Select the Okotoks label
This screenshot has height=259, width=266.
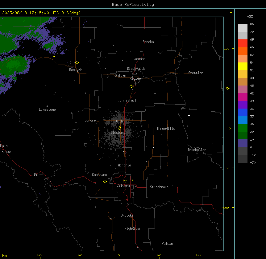point(127,215)
